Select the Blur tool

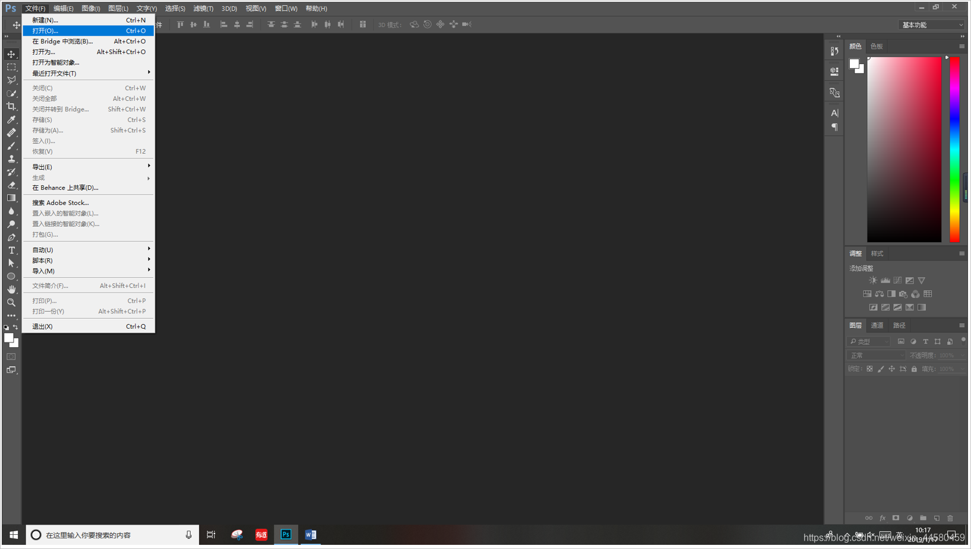pos(11,211)
